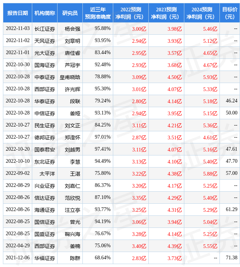Select the 信达证券 institution cell
The height and width of the screenshot is (267, 240).
[x=45, y=198]
